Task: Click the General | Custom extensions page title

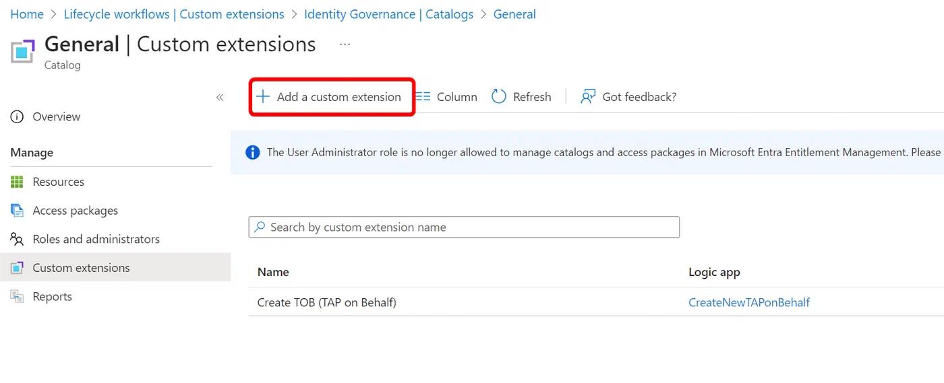Action: tap(180, 44)
